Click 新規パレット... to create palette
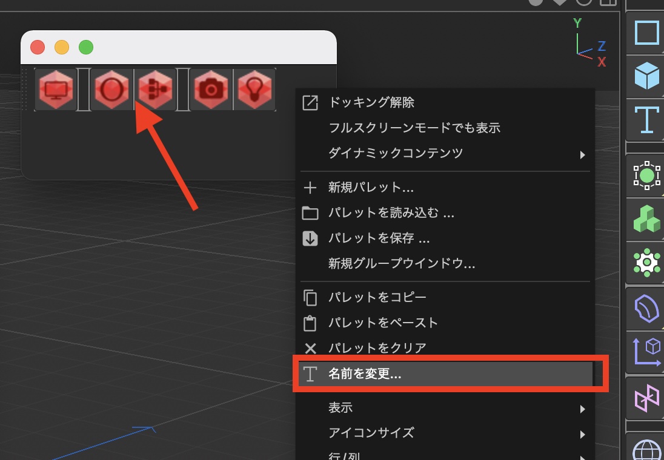This screenshot has height=460, width=664. coord(371,188)
